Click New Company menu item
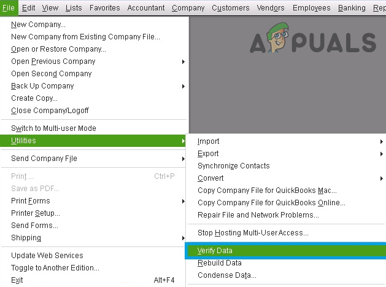Image resolution: width=386 pixels, height=287 pixels. (38, 25)
